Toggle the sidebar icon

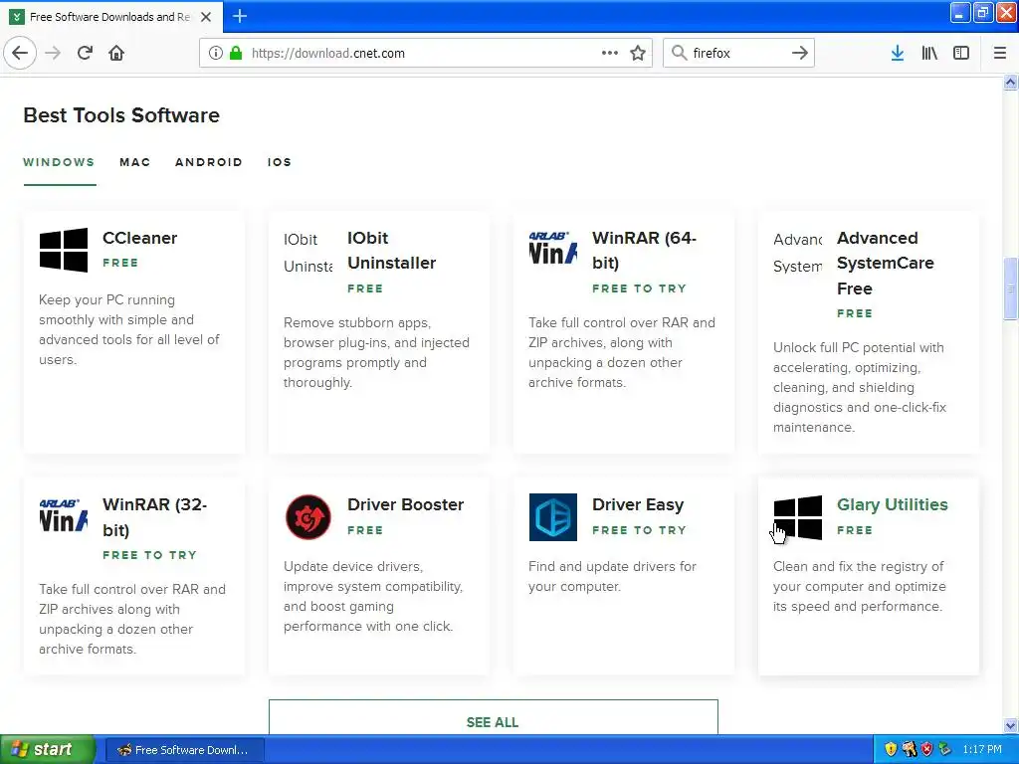[961, 53]
